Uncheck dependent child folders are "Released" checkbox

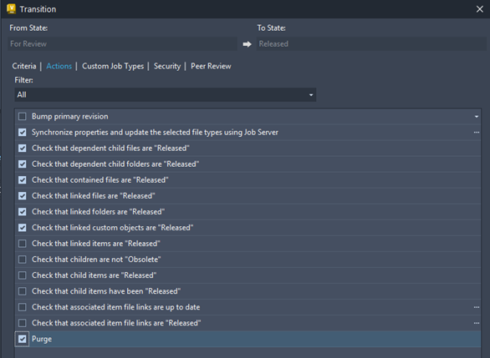23,164
